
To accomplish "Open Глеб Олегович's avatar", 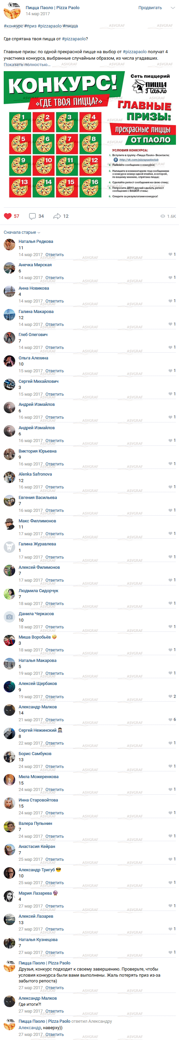I will pyautogui.click(x=9, y=337).
